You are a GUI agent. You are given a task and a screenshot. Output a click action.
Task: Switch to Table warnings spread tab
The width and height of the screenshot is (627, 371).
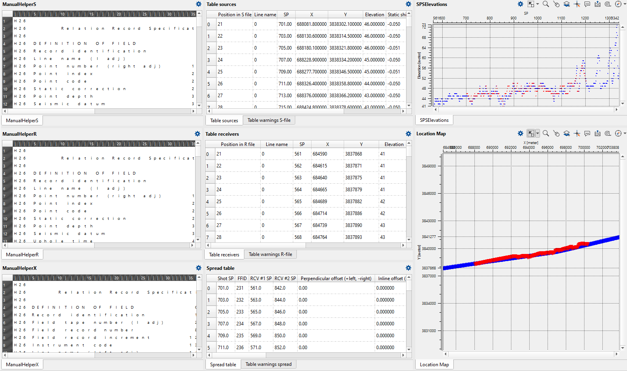click(x=269, y=364)
